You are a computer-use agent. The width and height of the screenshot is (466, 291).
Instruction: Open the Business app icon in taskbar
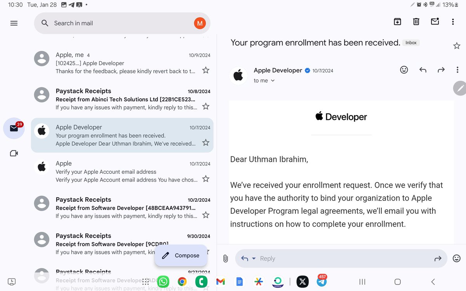click(x=277, y=282)
